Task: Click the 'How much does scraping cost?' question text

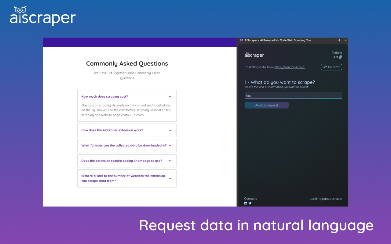Action: click(x=104, y=97)
